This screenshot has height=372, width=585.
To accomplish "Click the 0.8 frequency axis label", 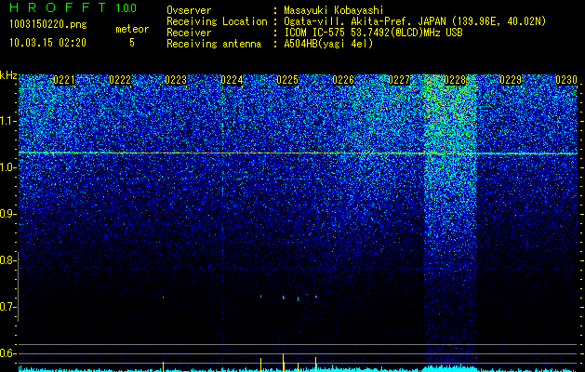I will tap(7, 260).
